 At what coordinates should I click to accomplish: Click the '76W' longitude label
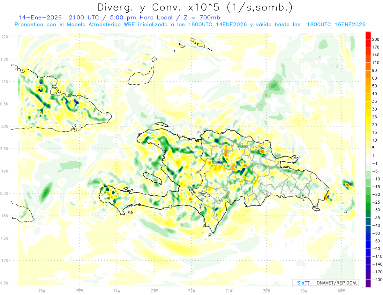click(42, 291)
